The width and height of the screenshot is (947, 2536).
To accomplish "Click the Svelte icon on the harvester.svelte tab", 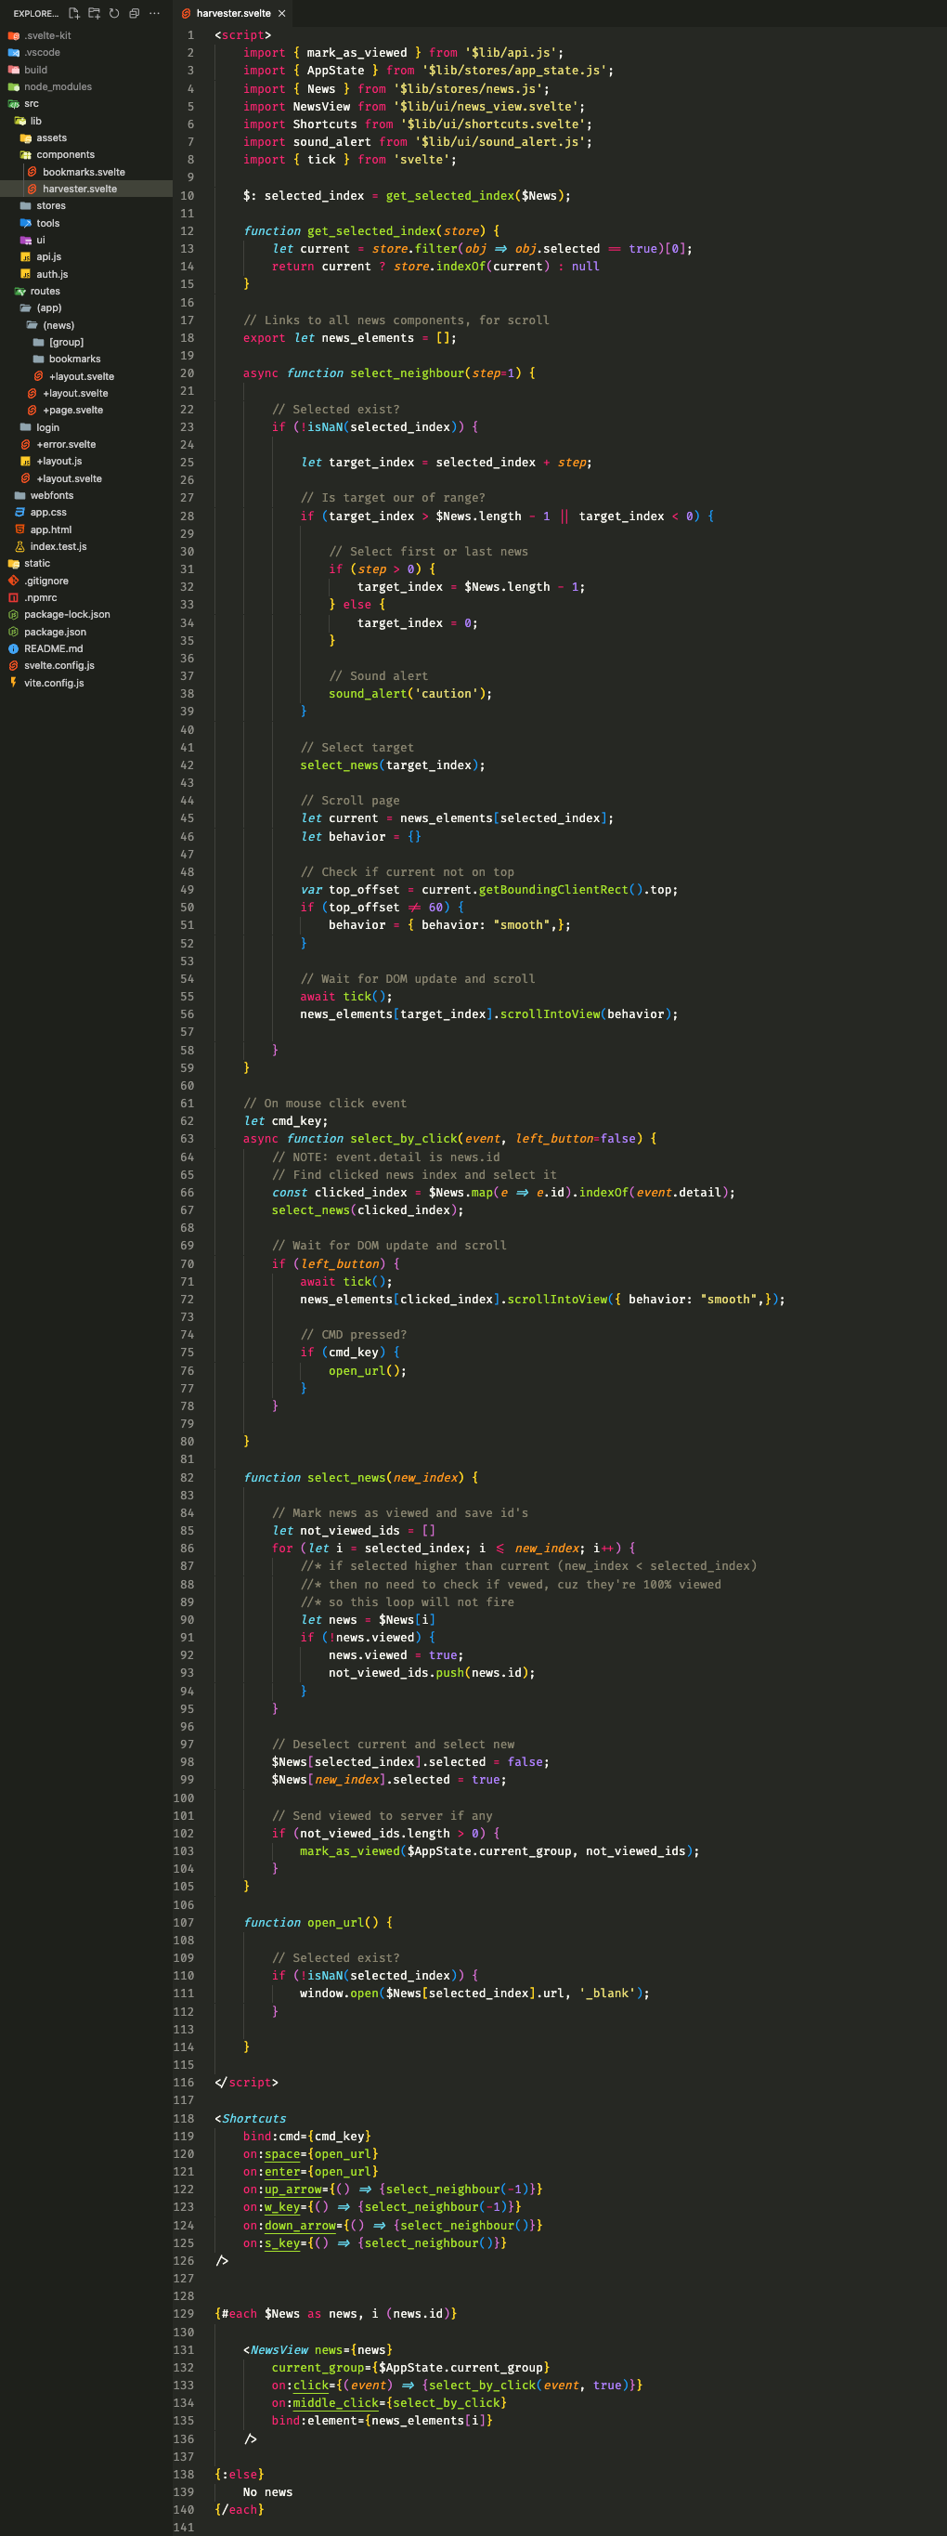I will point(186,13).
